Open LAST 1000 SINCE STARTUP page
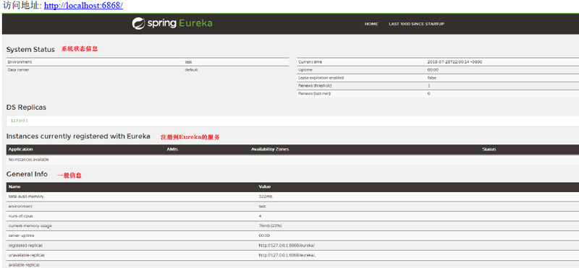The height and width of the screenshot is (268, 579). (416, 24)
